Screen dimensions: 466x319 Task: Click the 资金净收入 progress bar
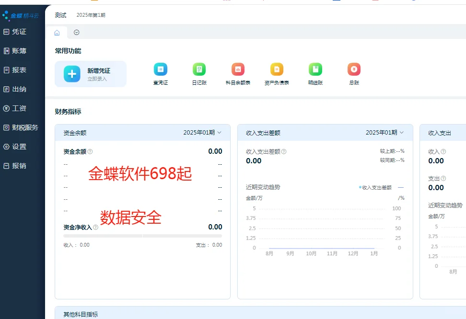click(143, 236)
